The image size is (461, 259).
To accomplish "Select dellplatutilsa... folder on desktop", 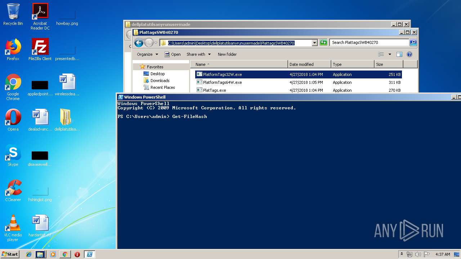I will pos(67,120).
